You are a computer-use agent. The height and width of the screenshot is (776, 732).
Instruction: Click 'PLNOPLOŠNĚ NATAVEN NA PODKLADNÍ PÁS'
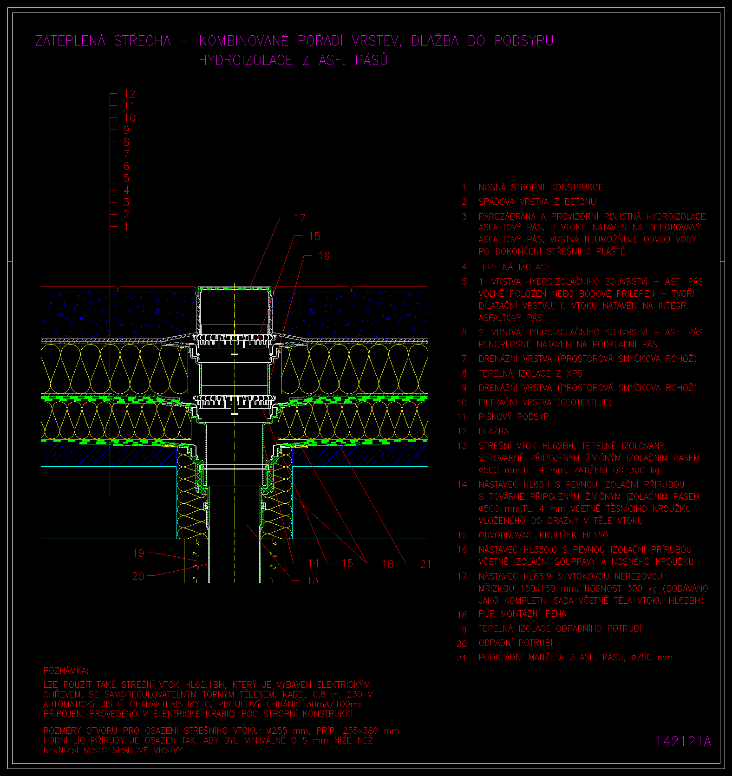click(568, 345)
